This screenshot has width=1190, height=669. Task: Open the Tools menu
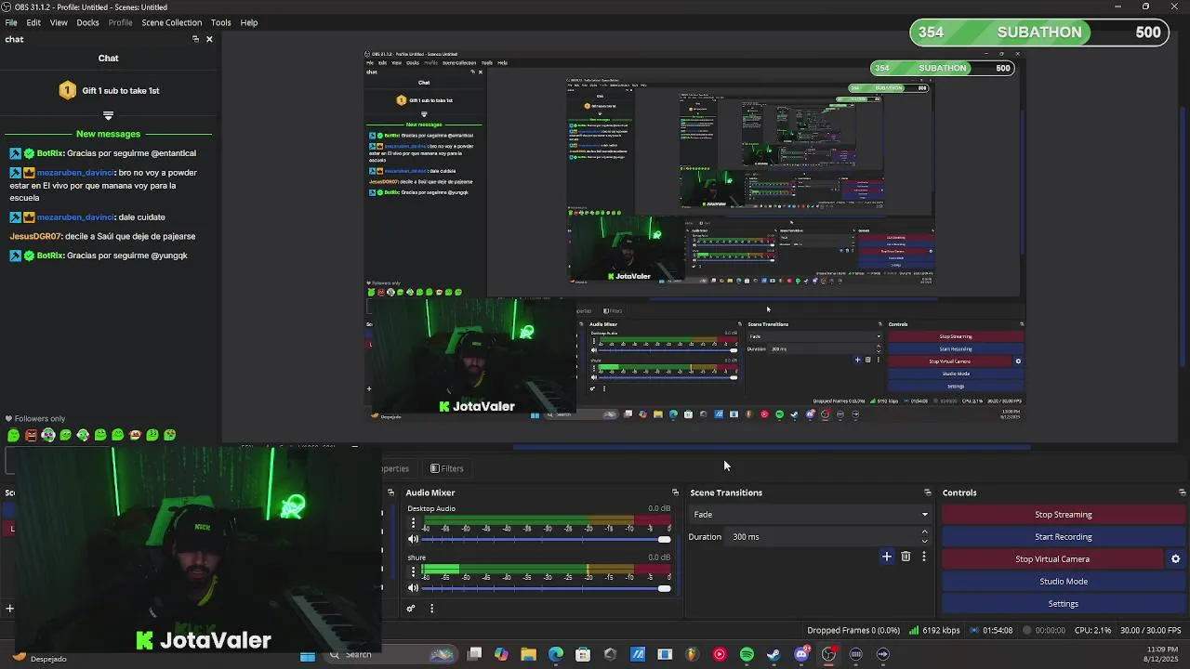click(220, 22)
